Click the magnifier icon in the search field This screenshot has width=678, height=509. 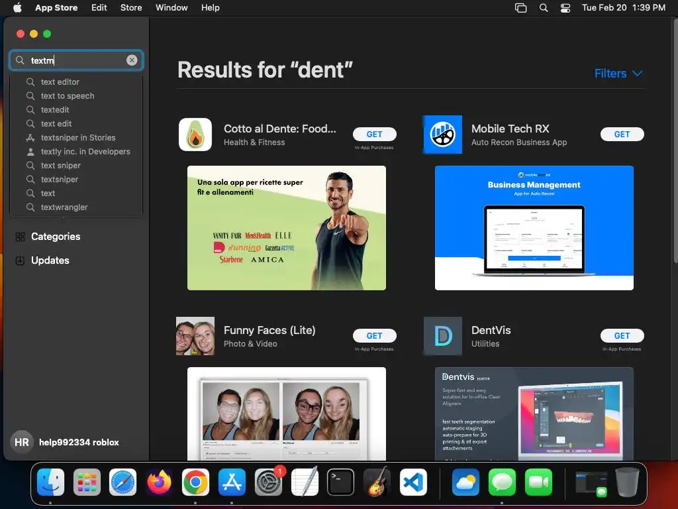pyautogui.click(x=20, y=60)
